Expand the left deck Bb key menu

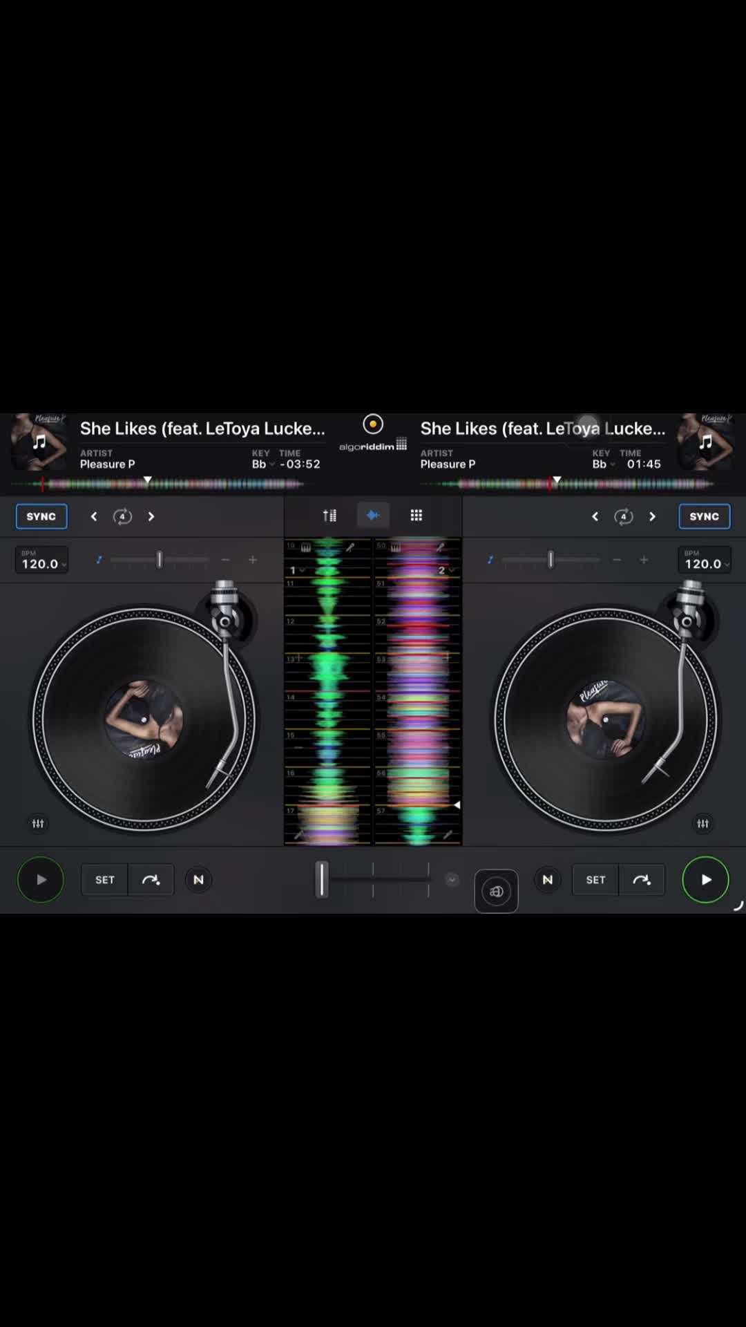click(262, 464)
